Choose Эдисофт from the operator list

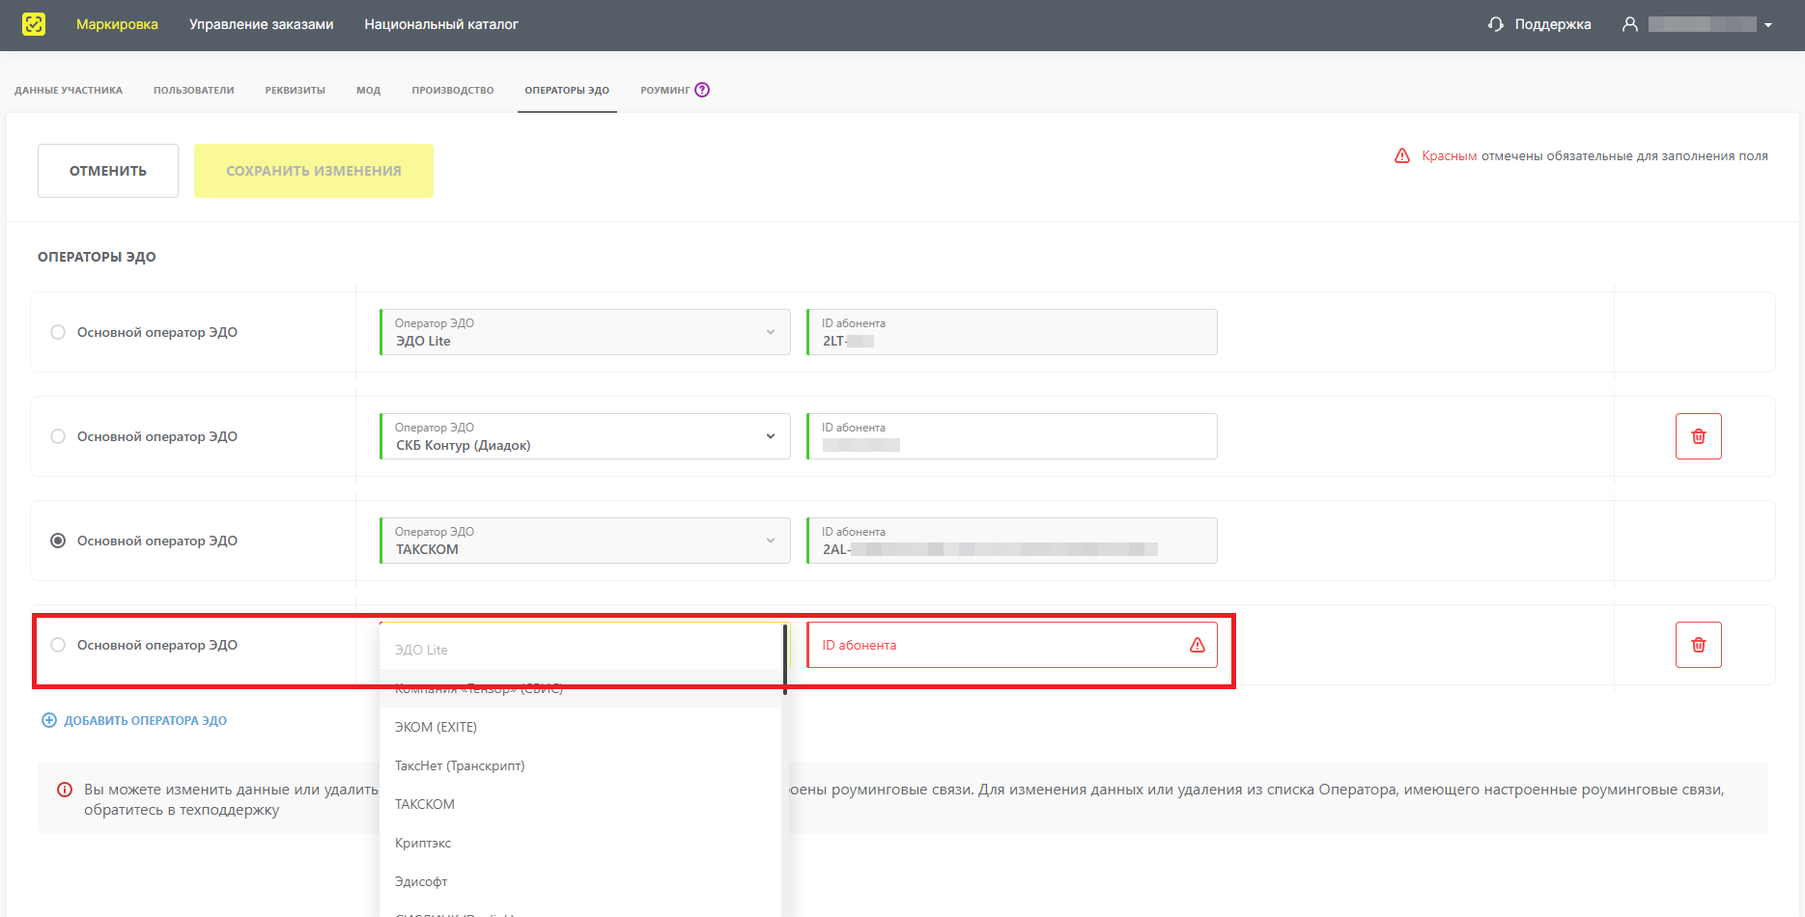click(x=580, y=881)
